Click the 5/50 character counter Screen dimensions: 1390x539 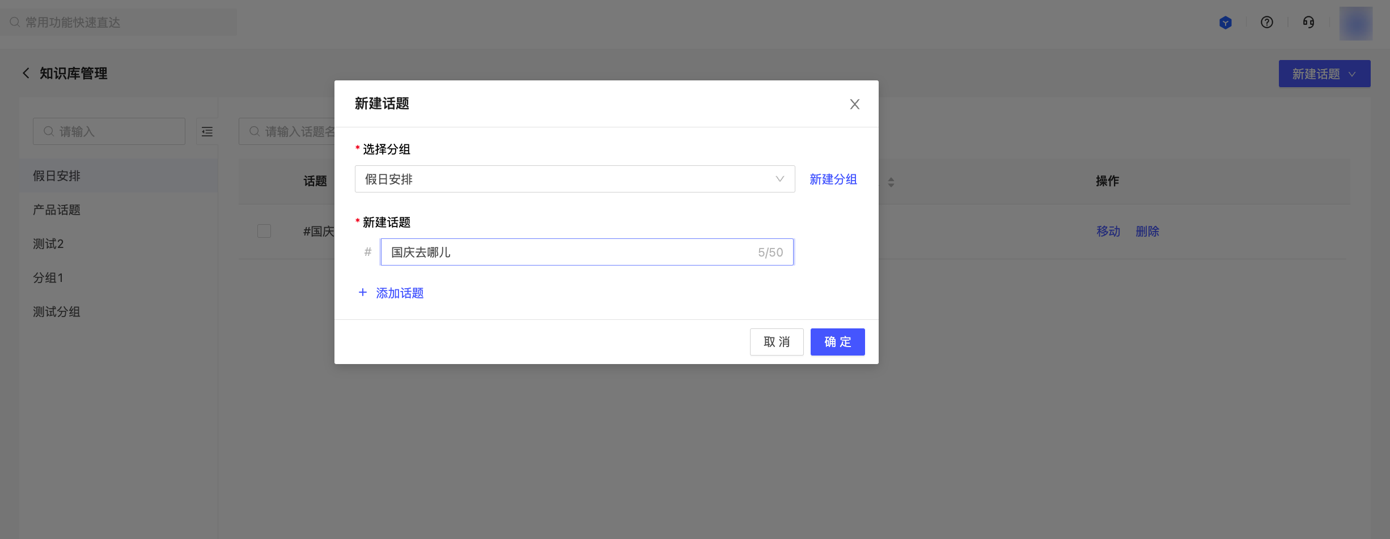click(770, 253)
